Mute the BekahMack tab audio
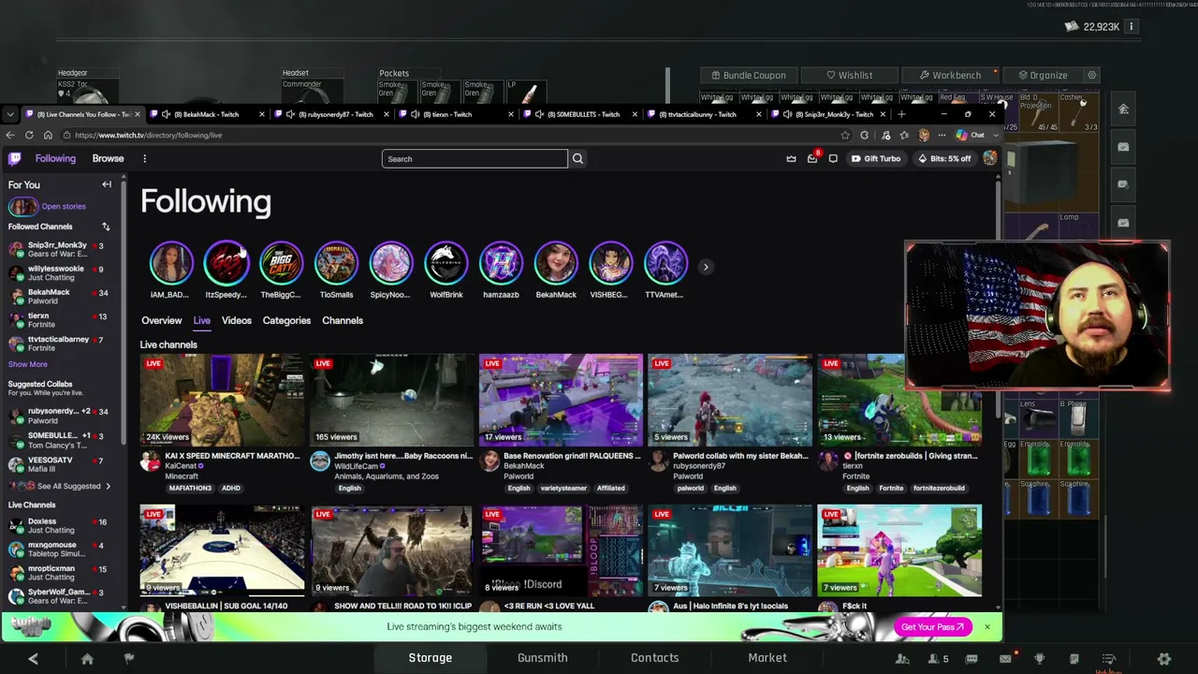The height and width of the screenshot is (674, 1198). click(x=166, y=114)
